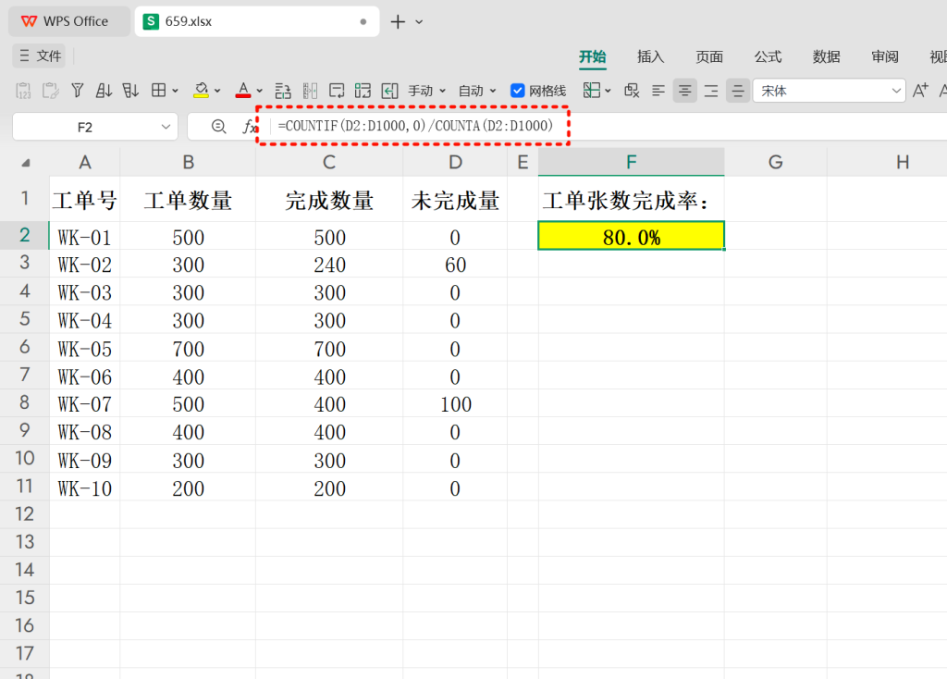The width and height of the screenshot is (947, 679).
Task: Click the row height adjust icon
Action: click(x=283, y=91)
